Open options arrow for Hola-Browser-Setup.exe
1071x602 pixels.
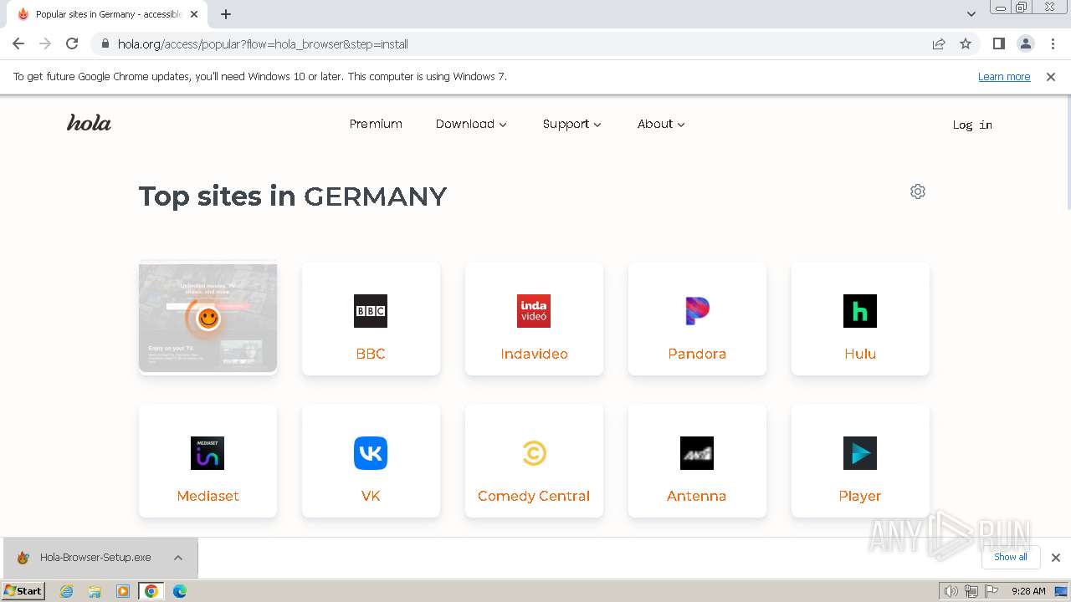[178, 558]
